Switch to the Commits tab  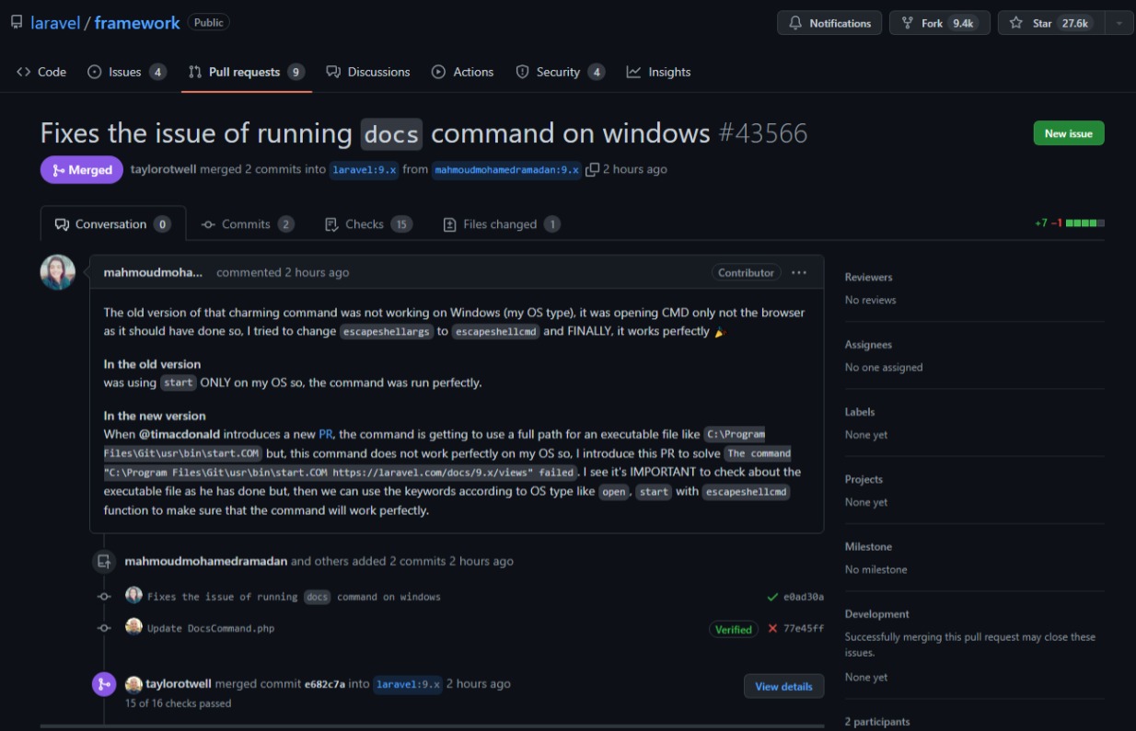pos(248,223)
